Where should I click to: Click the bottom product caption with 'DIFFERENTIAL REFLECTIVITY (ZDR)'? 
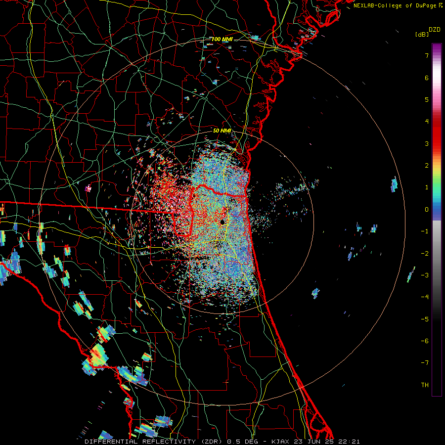click(x=222, y=442)
